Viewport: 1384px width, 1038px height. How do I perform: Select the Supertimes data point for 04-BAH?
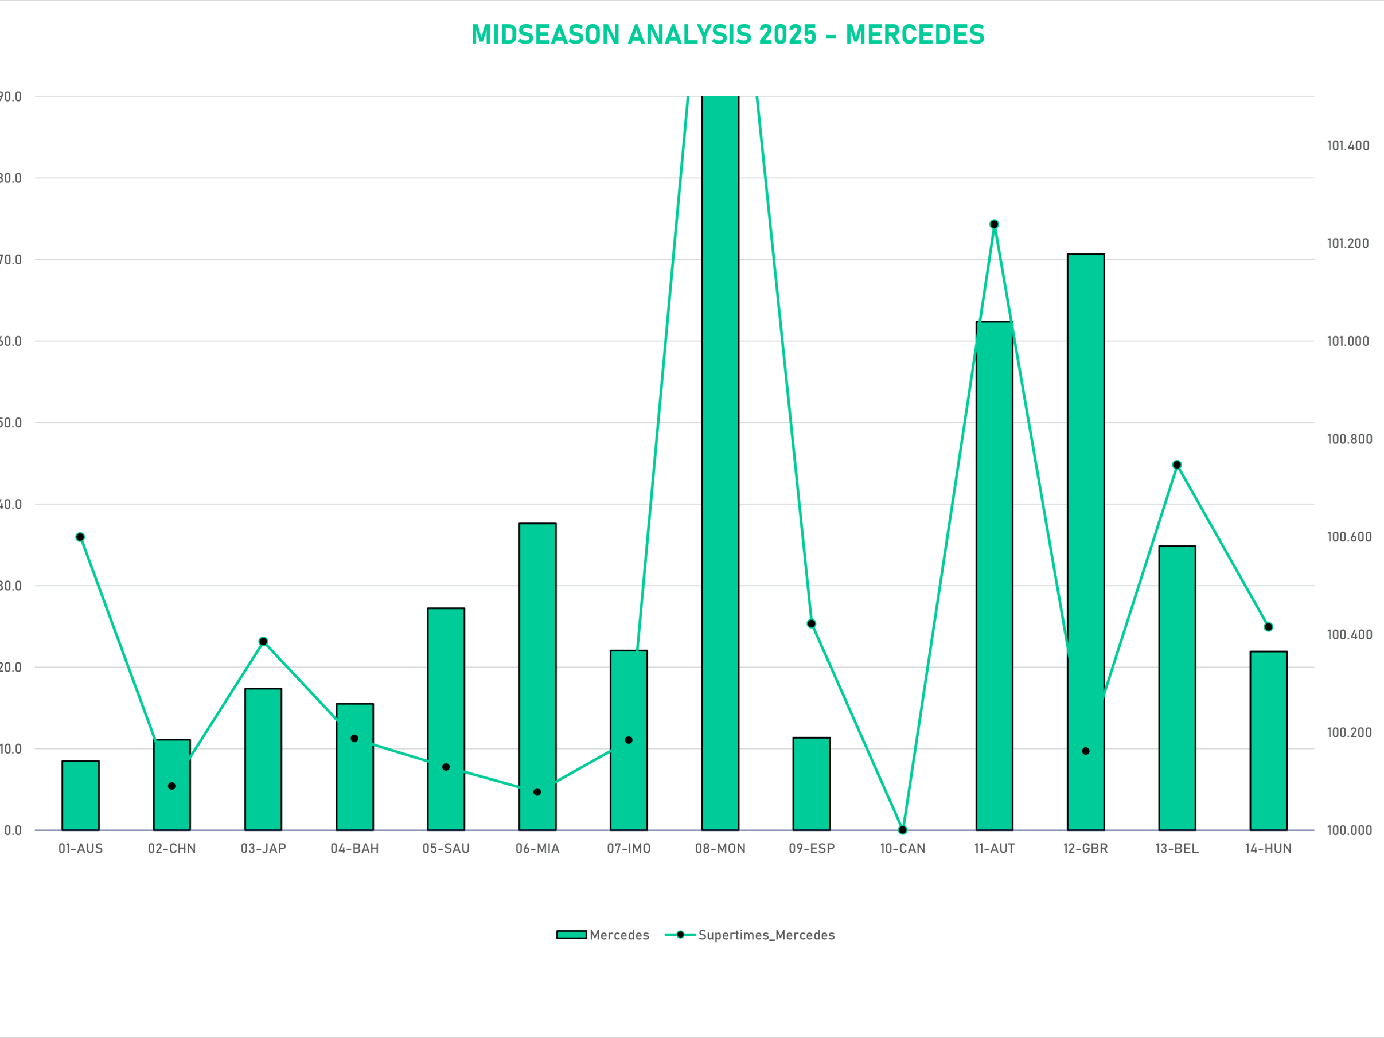click(x=354, y=738)
